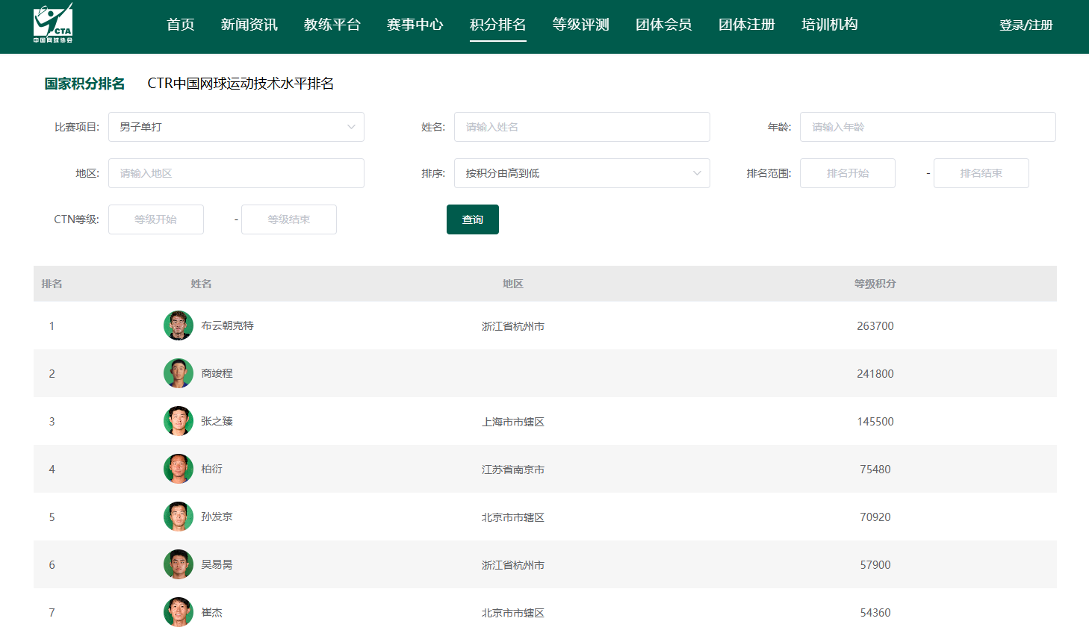The height and width of the screenshot is (636, 1089).
Task: Click the 登录/注册 link
Action: pyautogui.click(x=1026, y=25)
